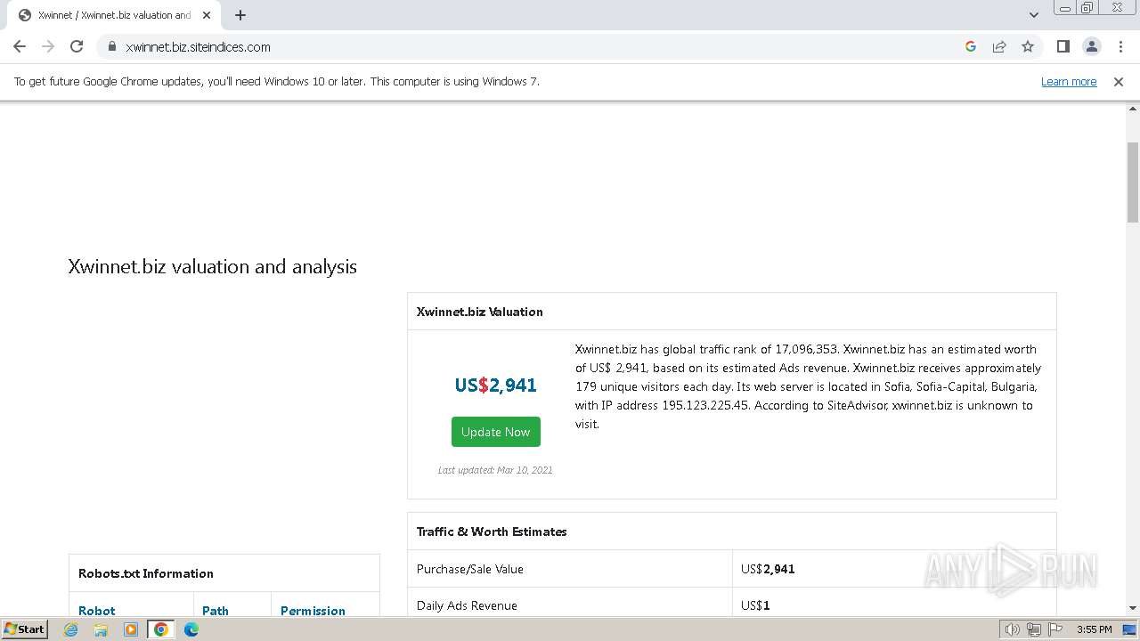Open the volume speaker tray icon
Viewport: 1140px width, 641px height.
1012,629
